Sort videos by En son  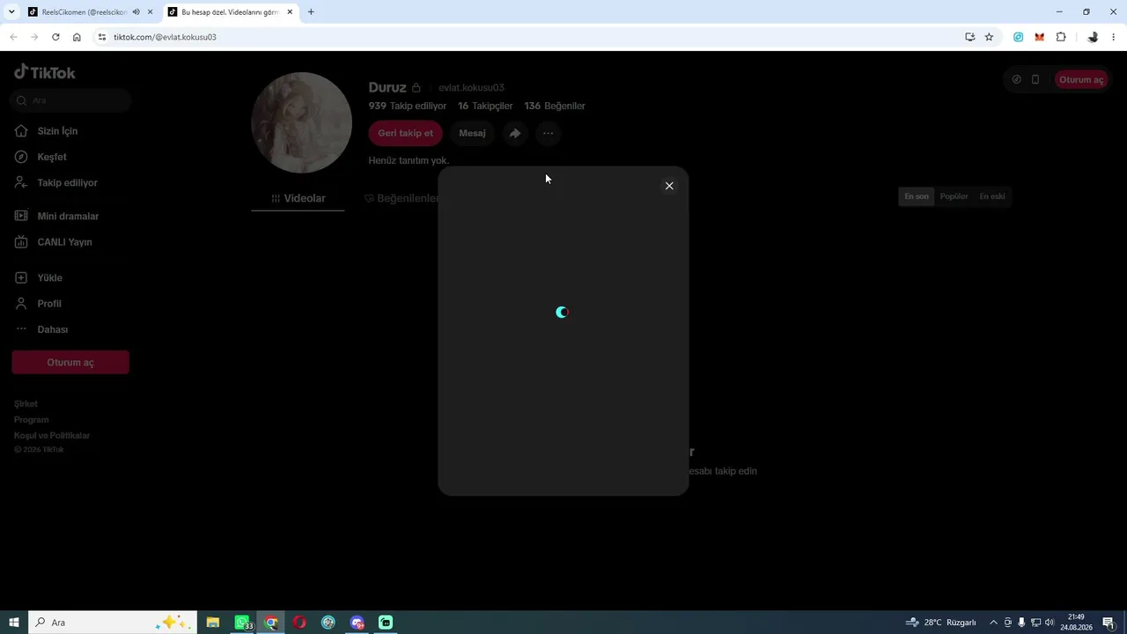[917, 196]
